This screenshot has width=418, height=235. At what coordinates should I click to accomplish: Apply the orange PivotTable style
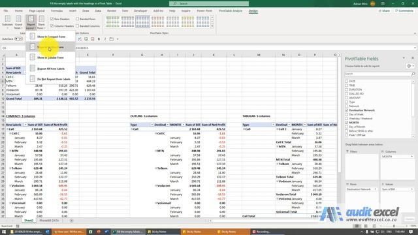pos(157,22)
